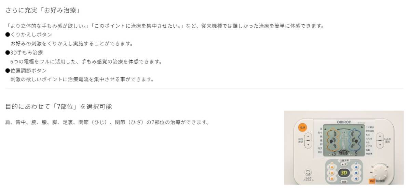The width and height of the screenshot is (410, 190).
Task: Click the 部位選択 up arrow
Action: (x=308, y=136)
